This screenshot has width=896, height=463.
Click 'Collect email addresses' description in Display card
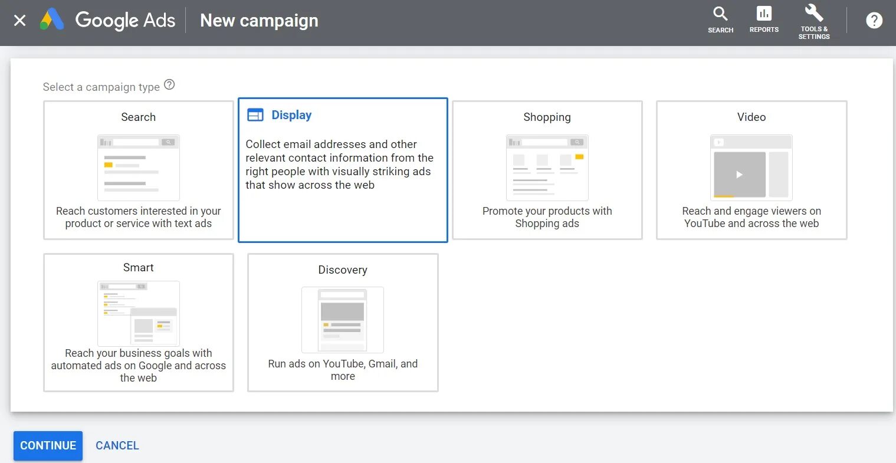(339, 165)
